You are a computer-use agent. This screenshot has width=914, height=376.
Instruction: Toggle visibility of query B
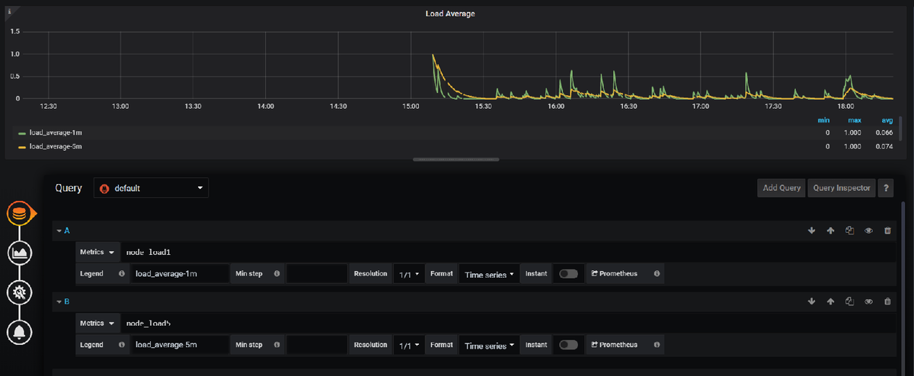pyautogui.click(x=868, y=301)
